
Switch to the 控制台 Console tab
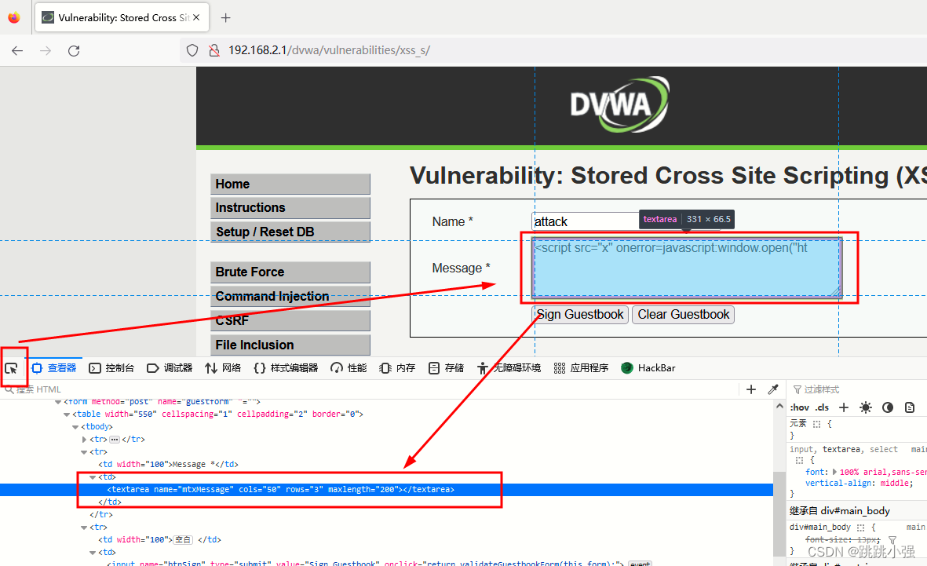click(111, 368)
